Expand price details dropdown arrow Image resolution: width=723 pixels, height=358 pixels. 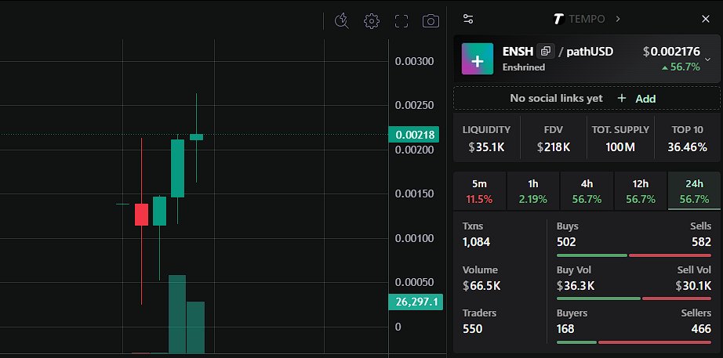[x=708, y=59]
